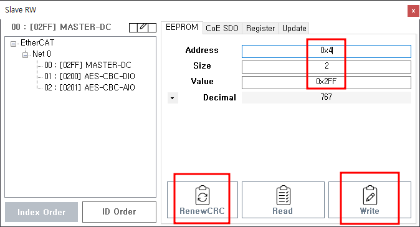The height and width of the screenshot is (227, 420).
Task: Select the EEPROM tab
Action: [x=182, y=27]
